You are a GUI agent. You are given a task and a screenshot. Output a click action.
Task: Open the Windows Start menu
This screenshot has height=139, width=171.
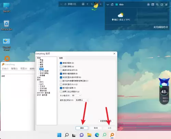tap(59, 135)
